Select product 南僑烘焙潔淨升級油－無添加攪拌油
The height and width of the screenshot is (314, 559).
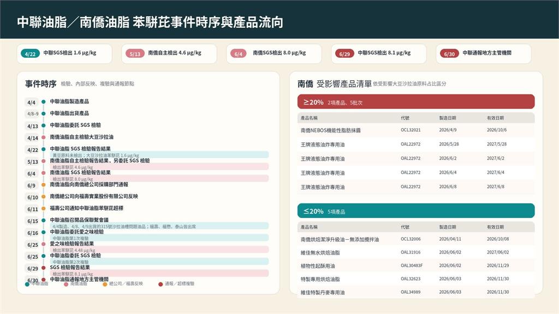pyautogui.click(x=340, y=240)
